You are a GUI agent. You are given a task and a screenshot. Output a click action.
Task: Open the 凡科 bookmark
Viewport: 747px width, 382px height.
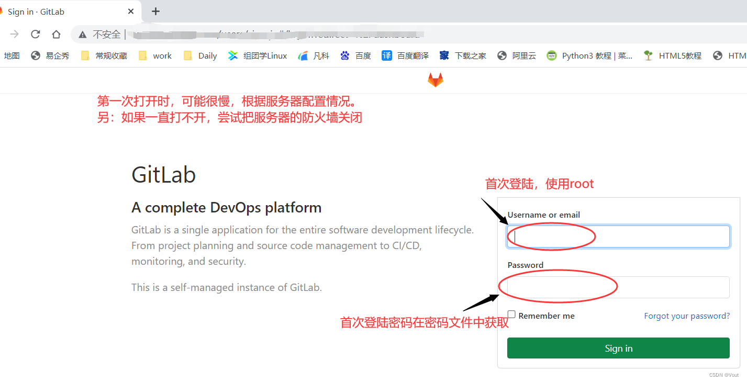pyautogui.click(x=314, y=55)
